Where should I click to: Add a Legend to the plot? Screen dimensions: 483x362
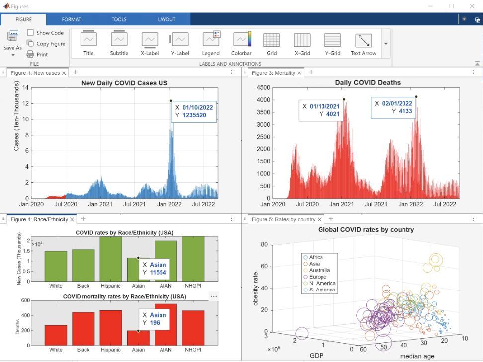211,43
